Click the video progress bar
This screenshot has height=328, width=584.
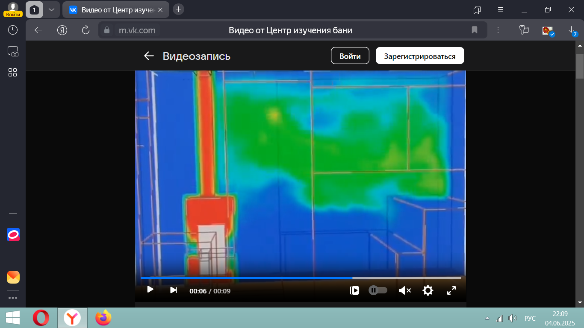coord(301,278)
